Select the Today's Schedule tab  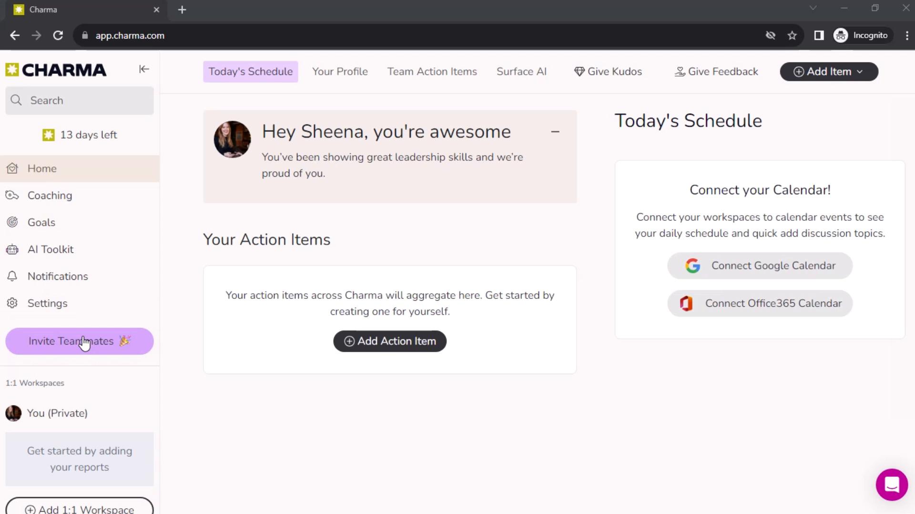click(251, 71)
